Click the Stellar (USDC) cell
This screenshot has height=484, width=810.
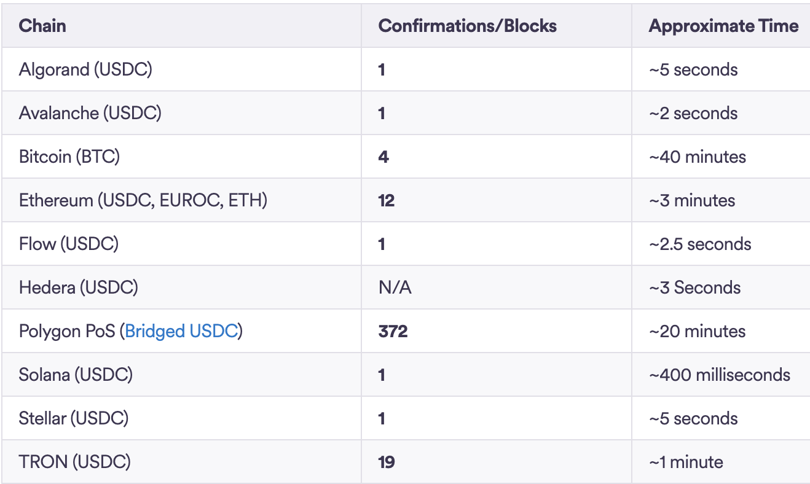[x=74, y=418]
